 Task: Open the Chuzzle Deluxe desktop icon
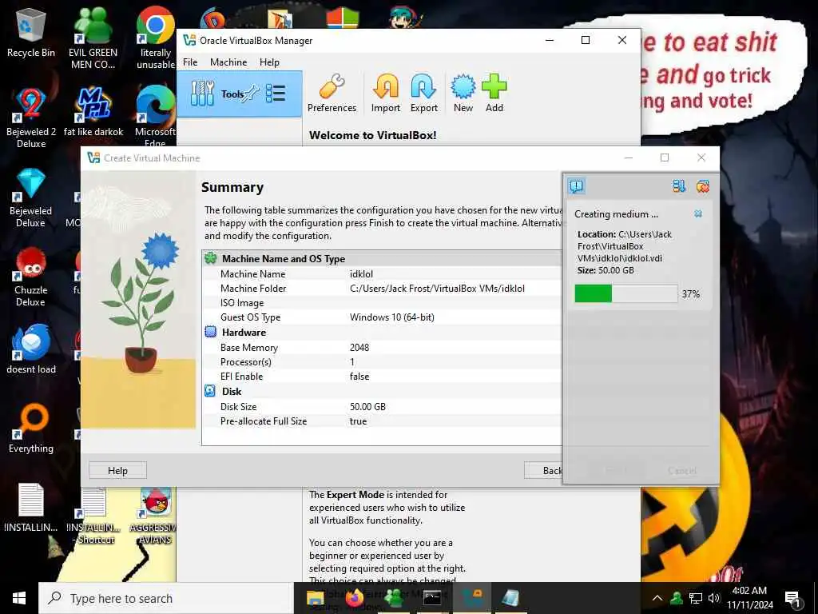tap(31, 277)
